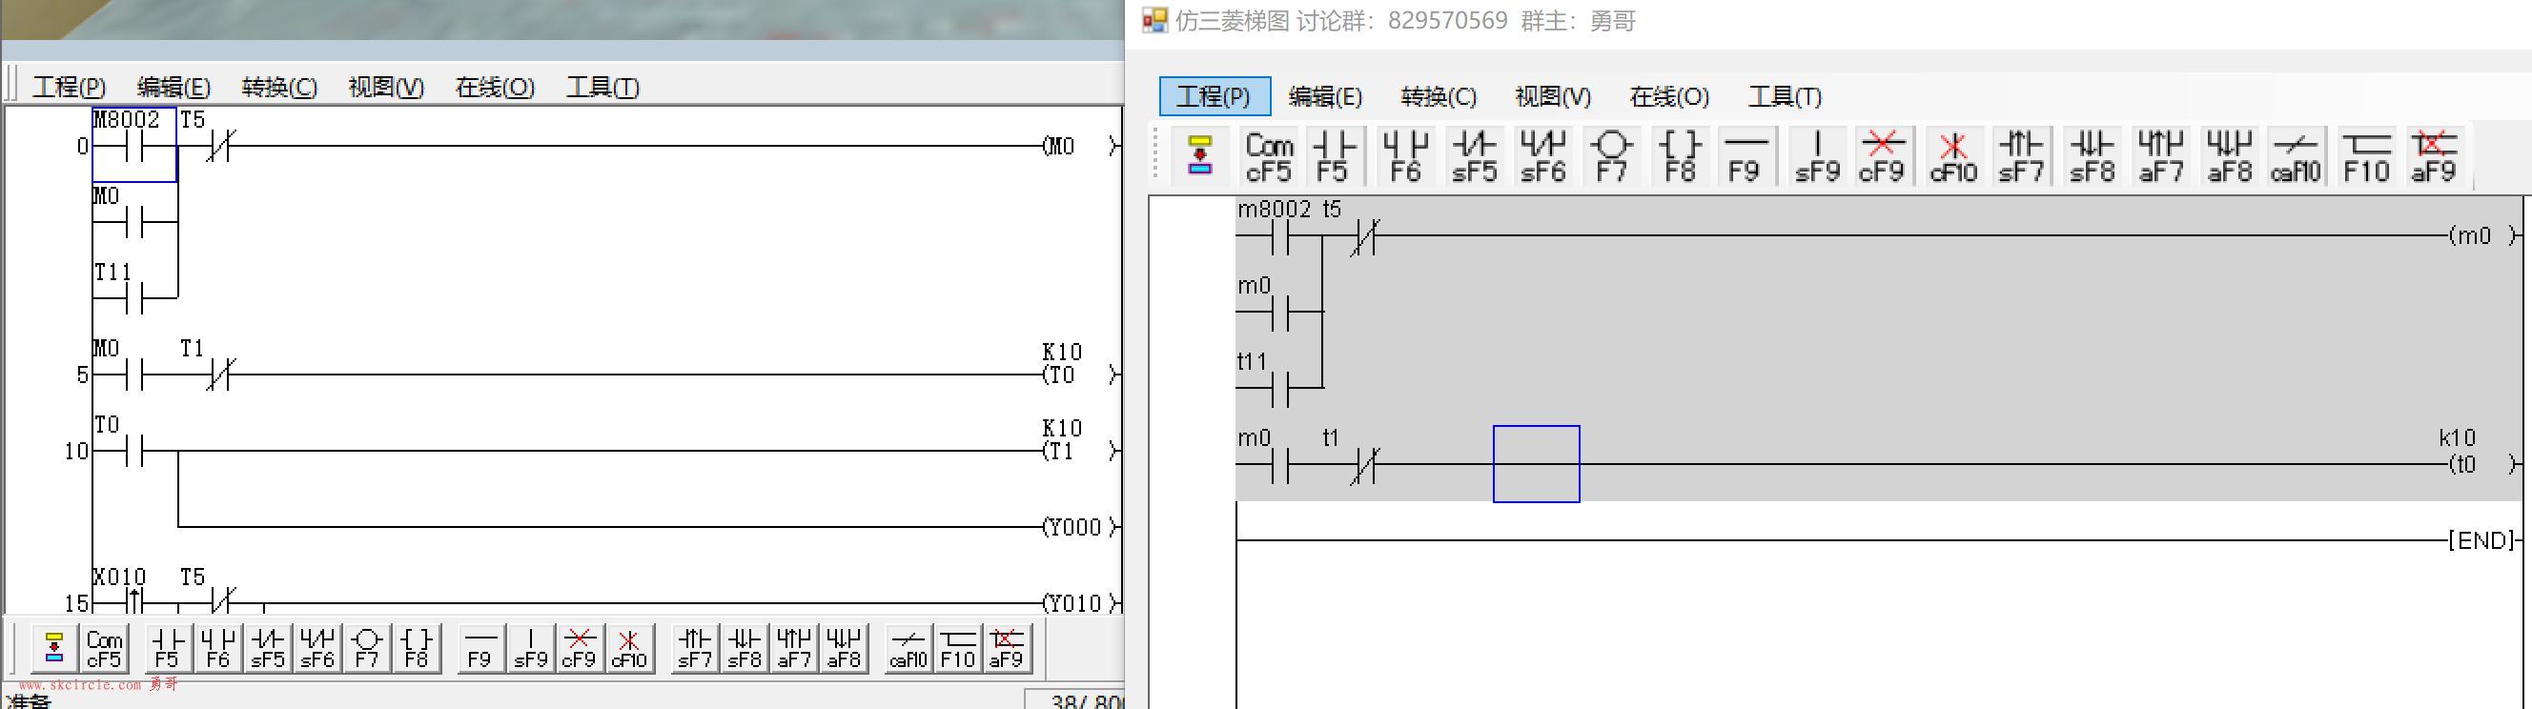Image resolution: width=2532 pixels, height=709 pixels.
Task: Select the F5 normally-open contact in right toolbar
Action: pyautogui.click(x=1333, y=157)
